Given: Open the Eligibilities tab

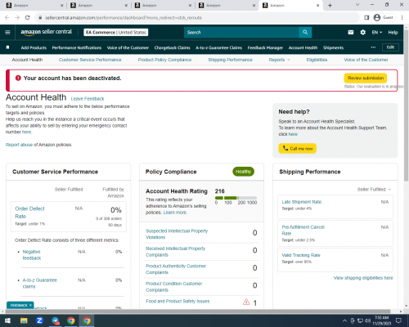Looking at the screenshot, I should tap(317, 60).
